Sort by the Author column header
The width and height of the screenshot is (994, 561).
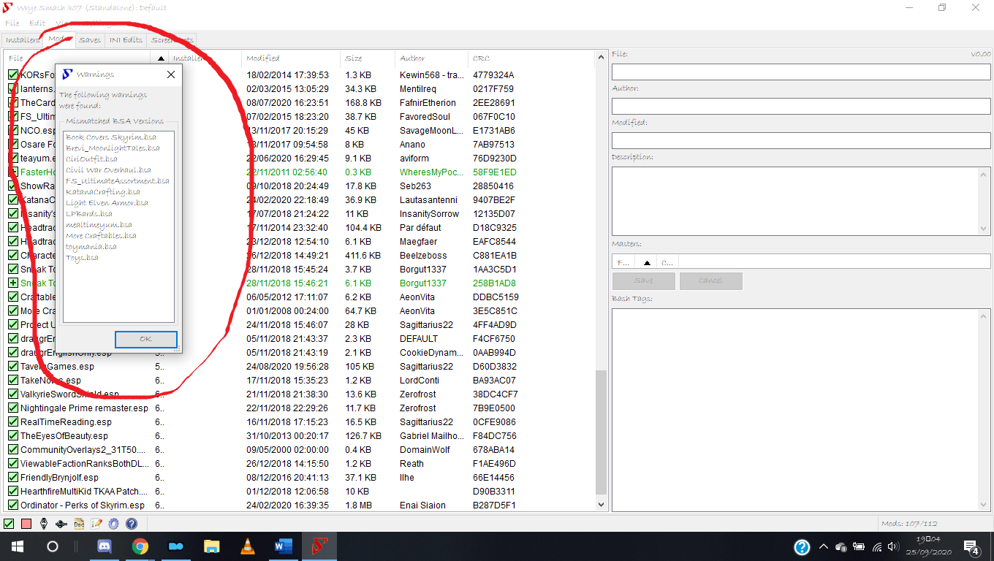click(x=431, y=58)
